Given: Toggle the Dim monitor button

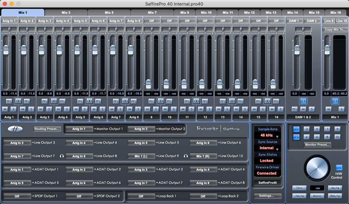Looking at the screenshot, I should pos(299,188).
